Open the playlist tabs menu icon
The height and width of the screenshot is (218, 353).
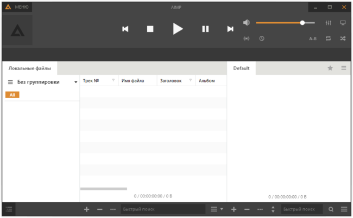click(x=344, y=68)
